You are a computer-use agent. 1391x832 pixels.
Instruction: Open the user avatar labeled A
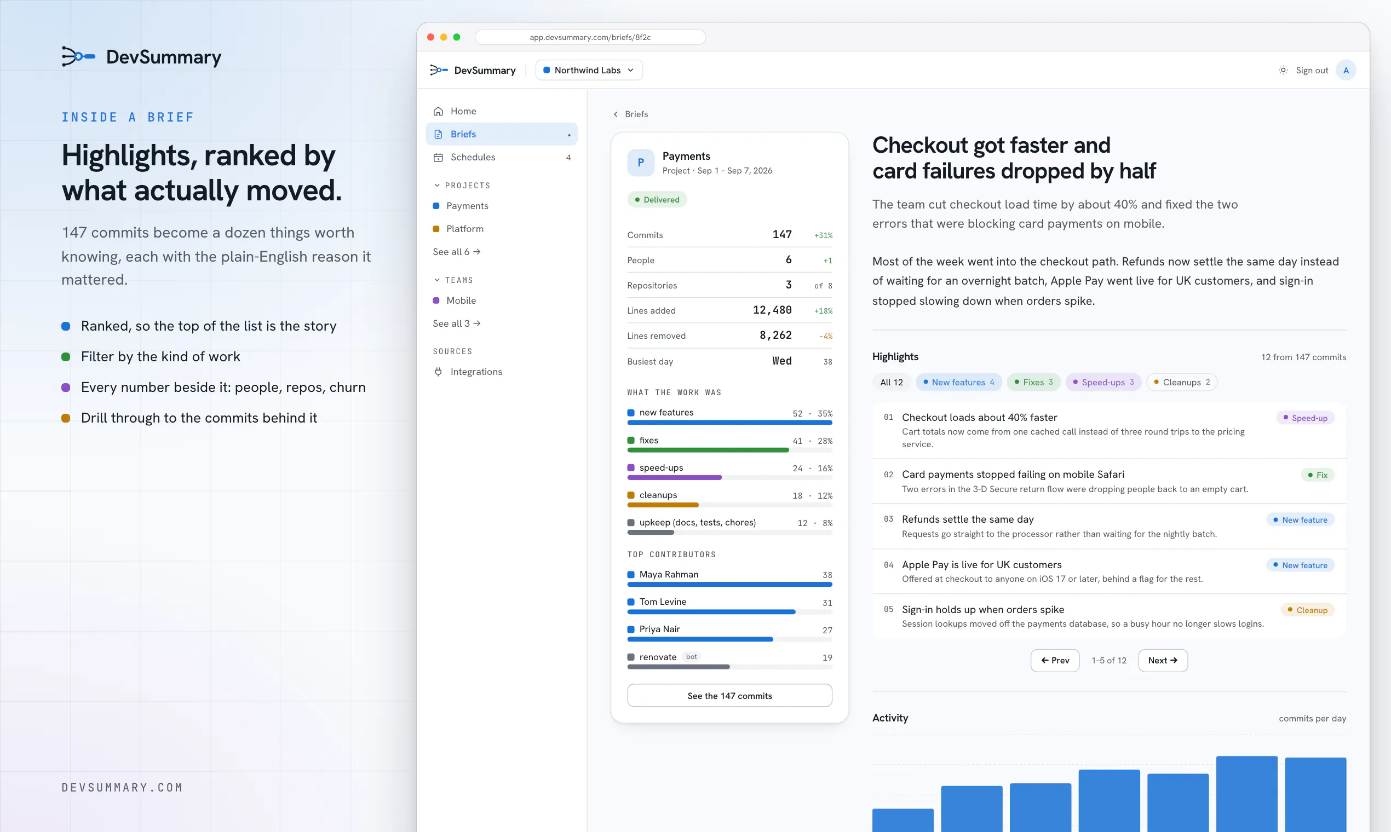(1346, 70)
